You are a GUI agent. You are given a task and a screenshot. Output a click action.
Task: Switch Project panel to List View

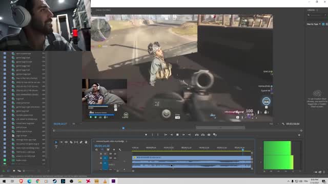[9, 171]
